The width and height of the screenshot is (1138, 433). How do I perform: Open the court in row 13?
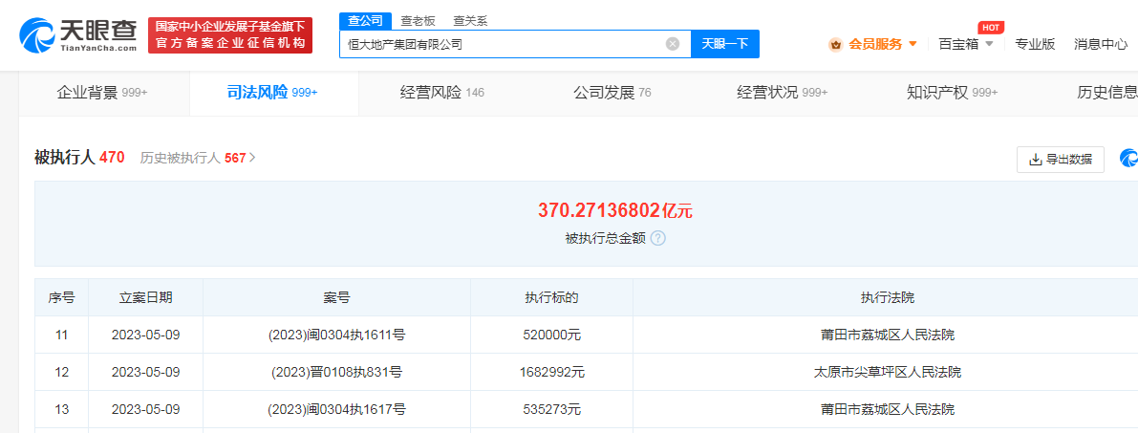[x=888, y=410]
